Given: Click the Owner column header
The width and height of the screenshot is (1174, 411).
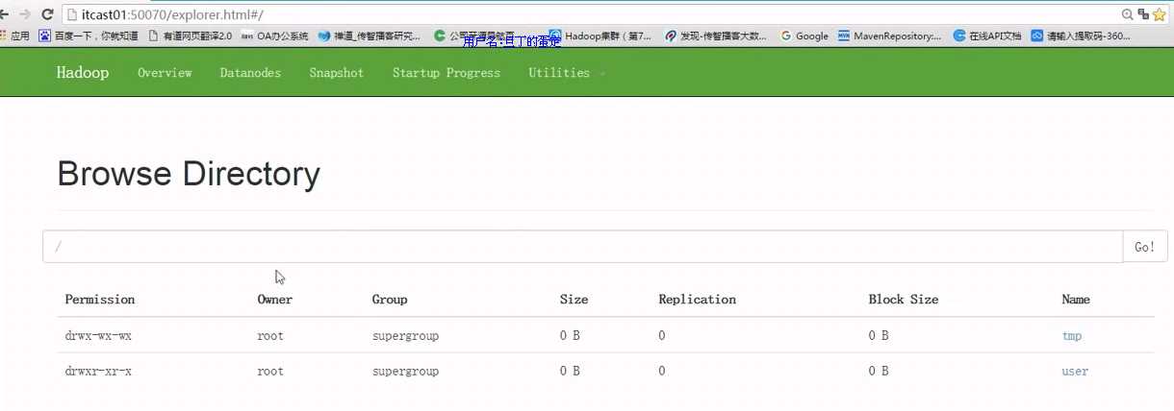Looking at the screenshot, I should 275,300.
